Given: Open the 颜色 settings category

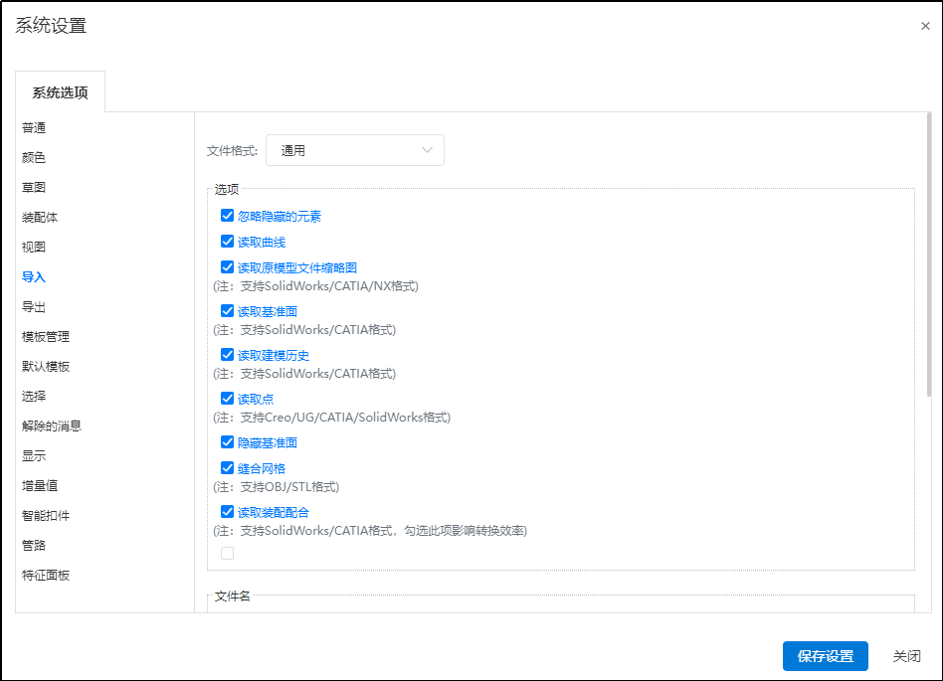Looking at the screenshot, I should pyautogui.click(x=34, y=158).
